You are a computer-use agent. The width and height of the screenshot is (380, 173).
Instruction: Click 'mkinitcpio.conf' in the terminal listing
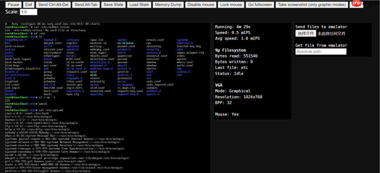coord(102,59)
